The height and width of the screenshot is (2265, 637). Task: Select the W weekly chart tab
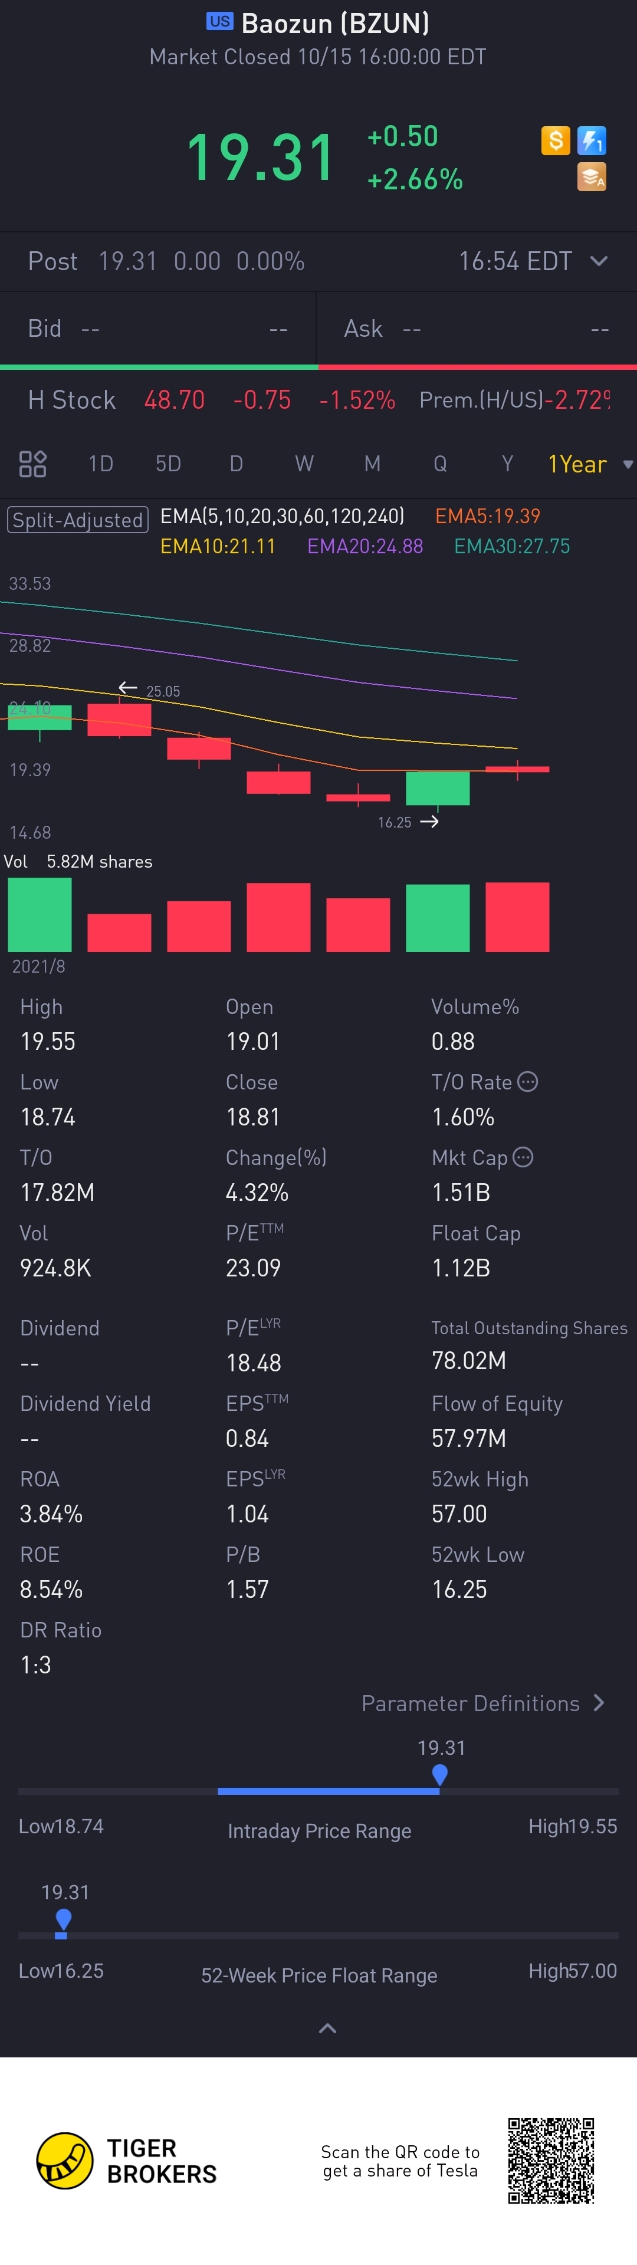coord(304,464)
